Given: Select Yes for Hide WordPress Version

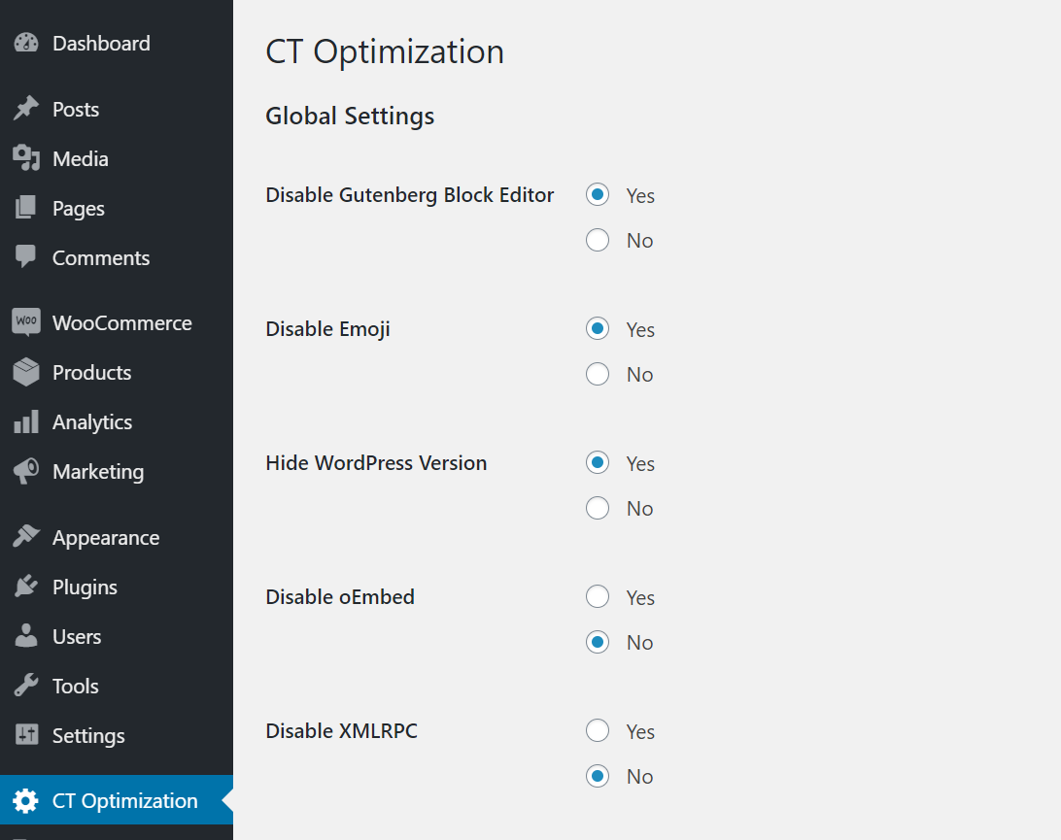Looking at the screenshot, I should [x=598, y=462].
